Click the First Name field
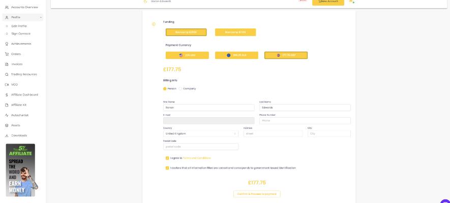This screenshot has height=203, width=450. [208, 108]
